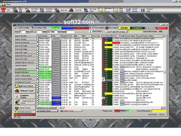Click Search By Year button
Screen dimensions: 181x136
[x=25, y=53]
